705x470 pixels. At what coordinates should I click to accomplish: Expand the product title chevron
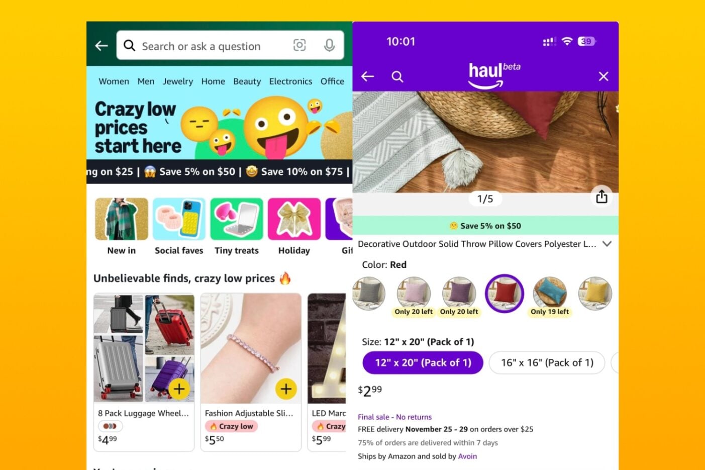607,244
